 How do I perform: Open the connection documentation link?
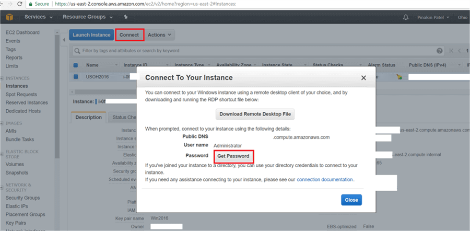pyautogui.click(x=325, y=180)
